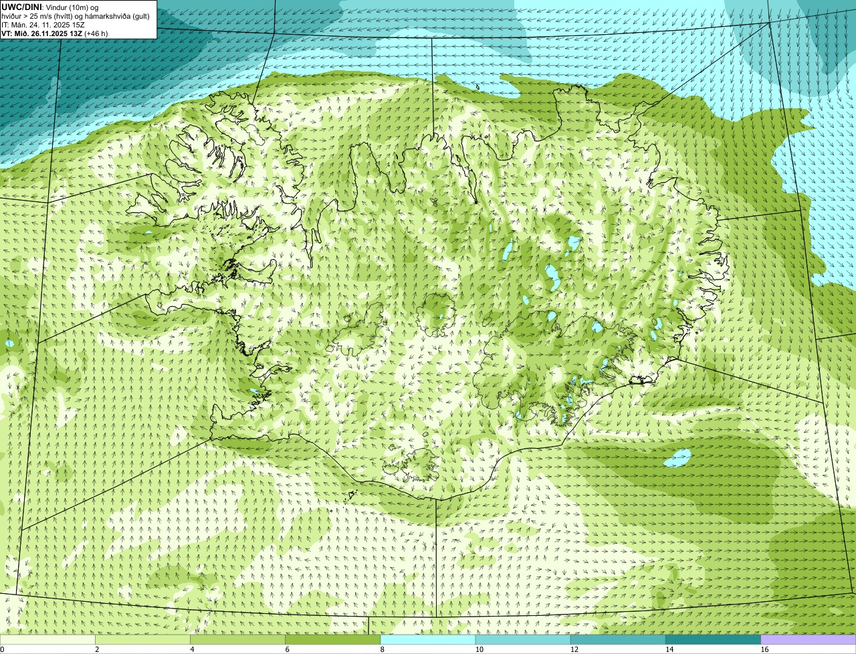Click the 'hviður > 25 m/s (hvítt)' description line
This screenshot has width=856, height=654.
[76, 15]
